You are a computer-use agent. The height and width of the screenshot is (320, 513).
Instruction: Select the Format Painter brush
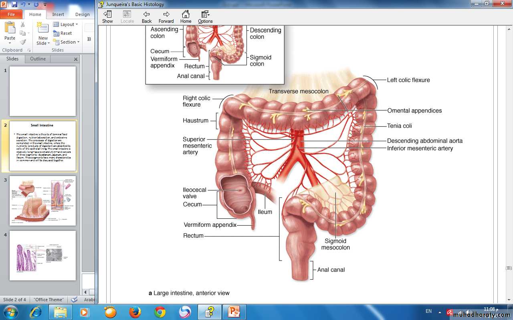click(23, 42)
